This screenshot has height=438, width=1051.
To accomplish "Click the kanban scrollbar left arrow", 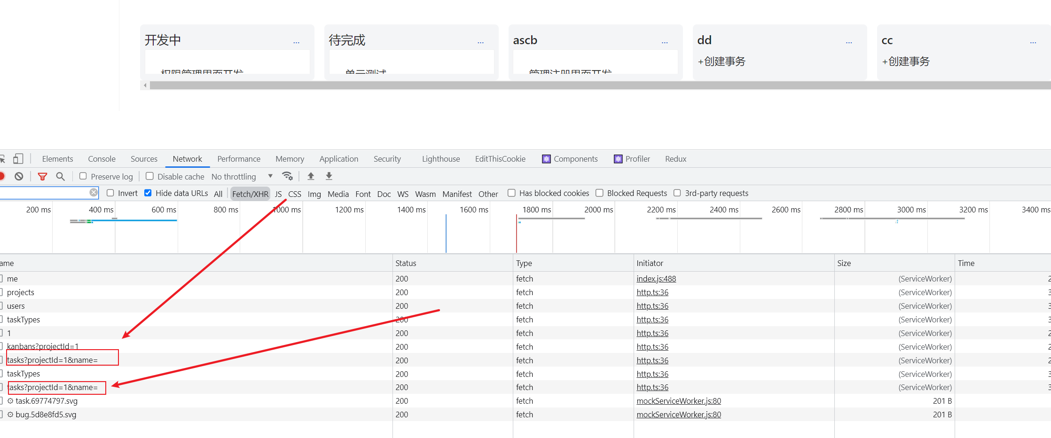I will pyautogui.click(x=145, y=85).
